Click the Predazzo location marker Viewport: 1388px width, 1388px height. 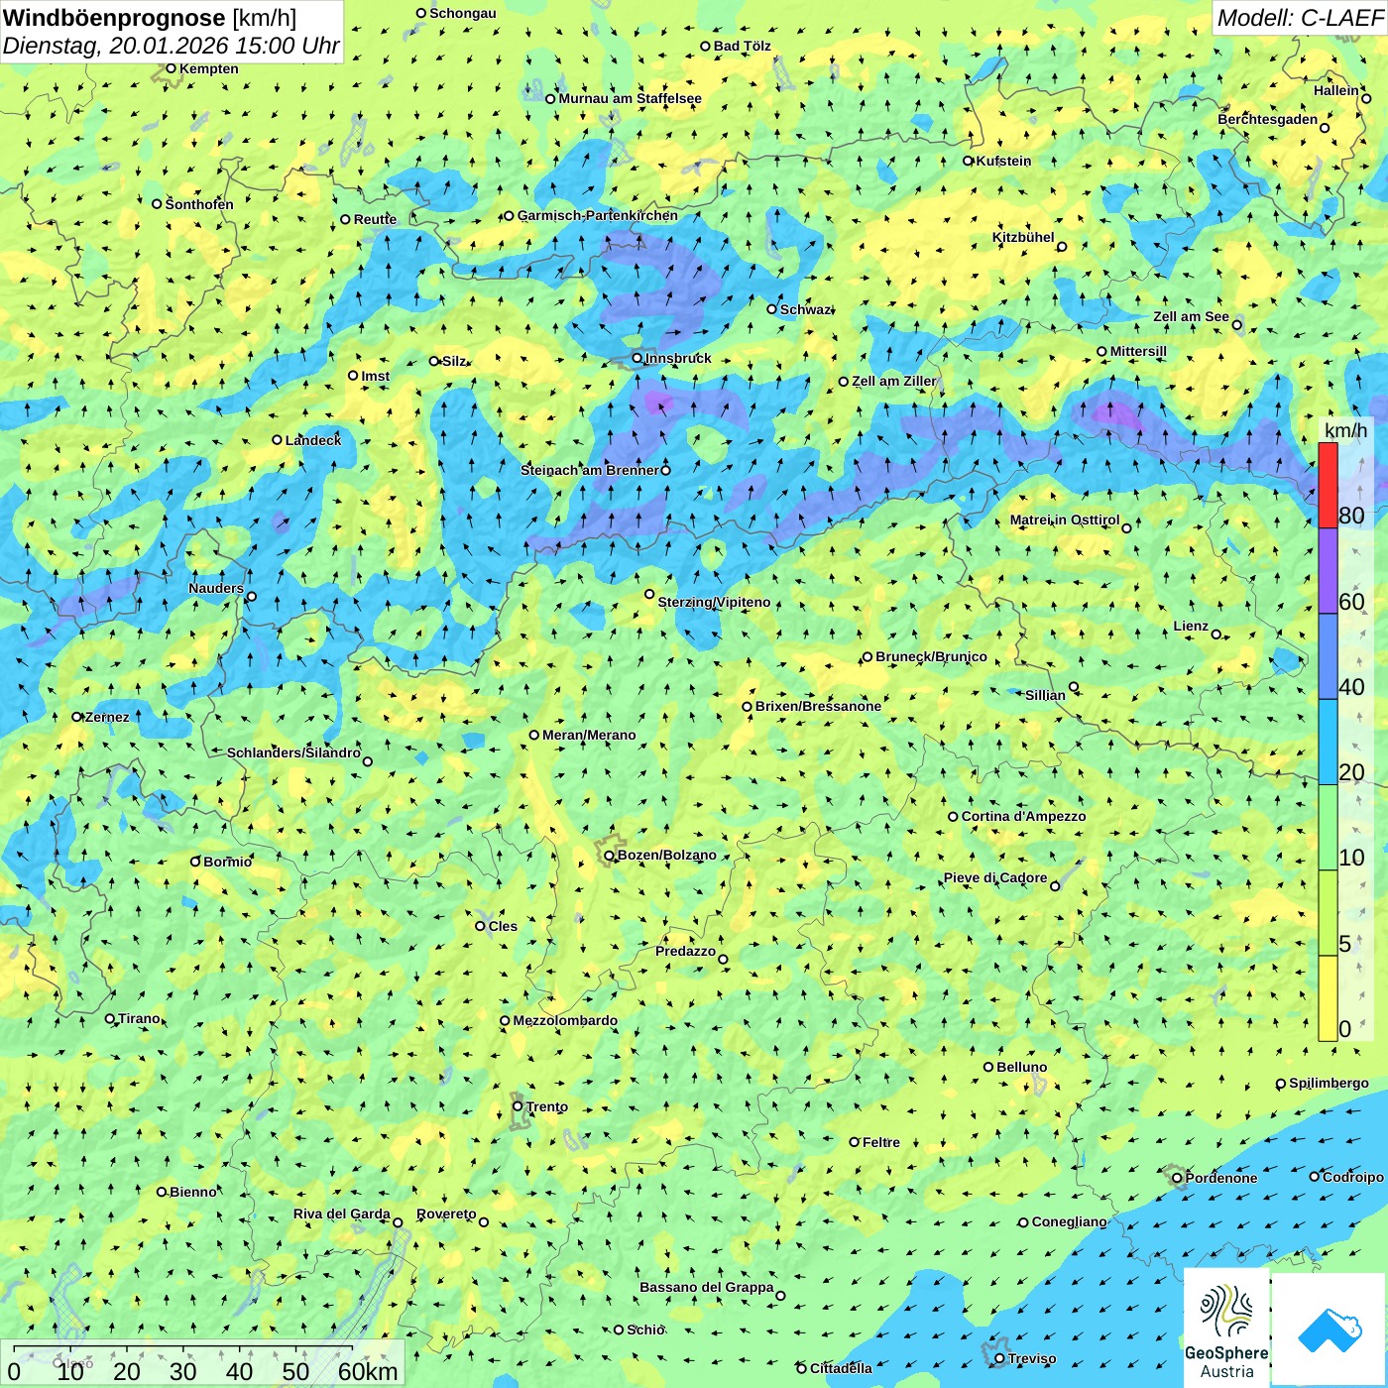point(723,959)
